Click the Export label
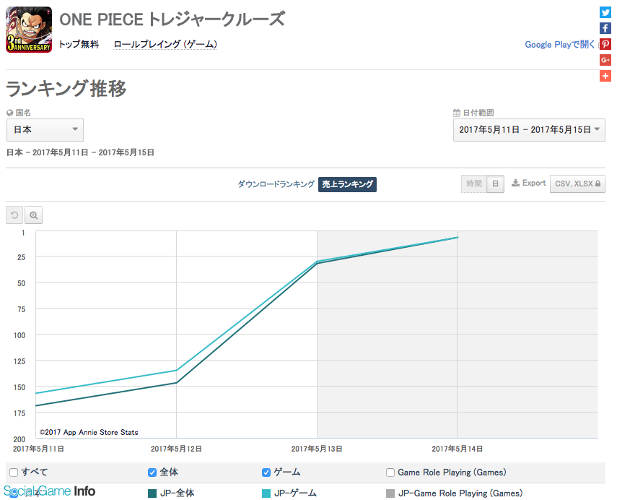 534,183
